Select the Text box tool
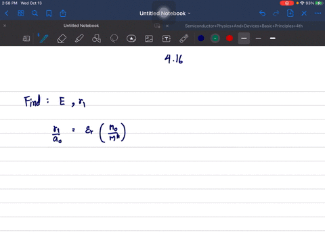 click(x=167, y=38)
